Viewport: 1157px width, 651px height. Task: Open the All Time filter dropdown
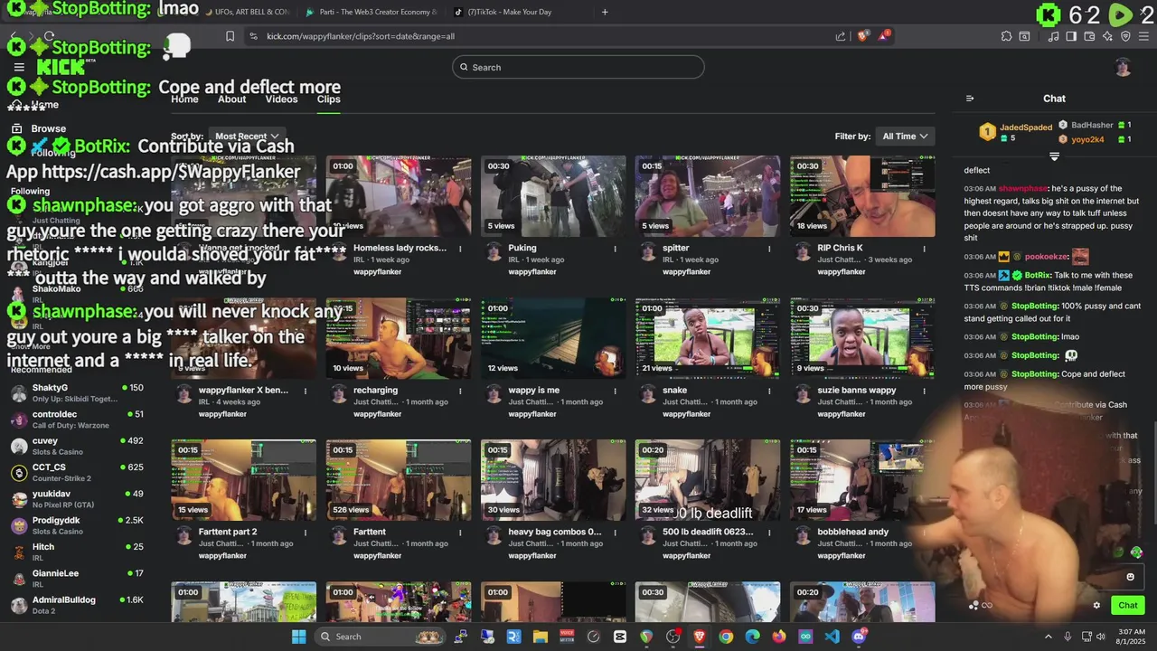[905, 136]
